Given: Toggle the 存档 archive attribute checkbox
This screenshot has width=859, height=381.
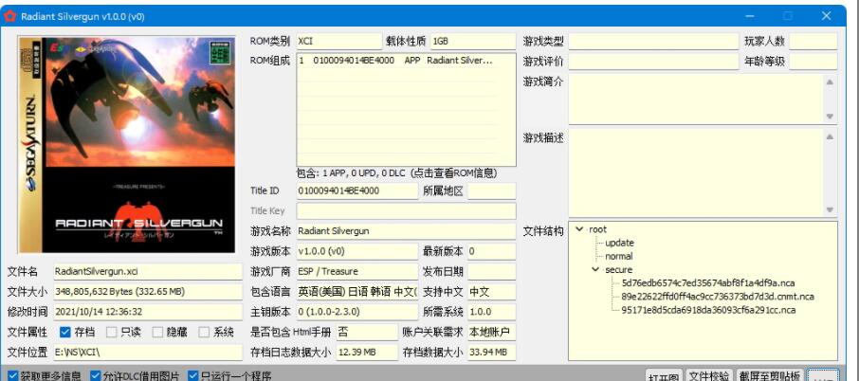Looking at the screenshot, I should pyautogui.click(x=64, y=332).
